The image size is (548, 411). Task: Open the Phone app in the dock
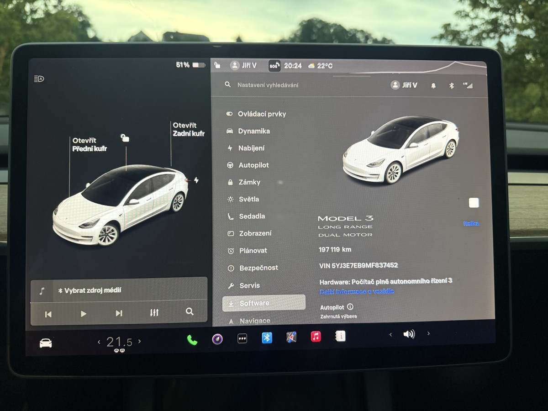tap(192, 340)
